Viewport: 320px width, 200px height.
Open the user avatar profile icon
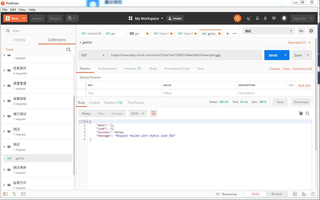click(284, 18)
